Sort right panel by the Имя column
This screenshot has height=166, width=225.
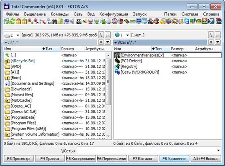tap(132, 49)
